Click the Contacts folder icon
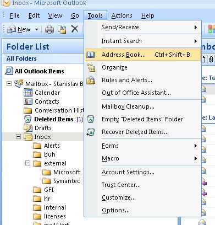215x225 pixels. (x=28, y=101)
